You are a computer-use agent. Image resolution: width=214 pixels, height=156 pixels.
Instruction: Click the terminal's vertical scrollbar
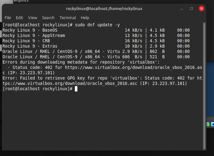(204, 85)
